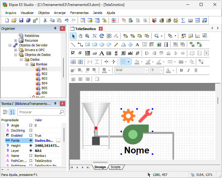Activate the hand pan tool

(80, 36)
